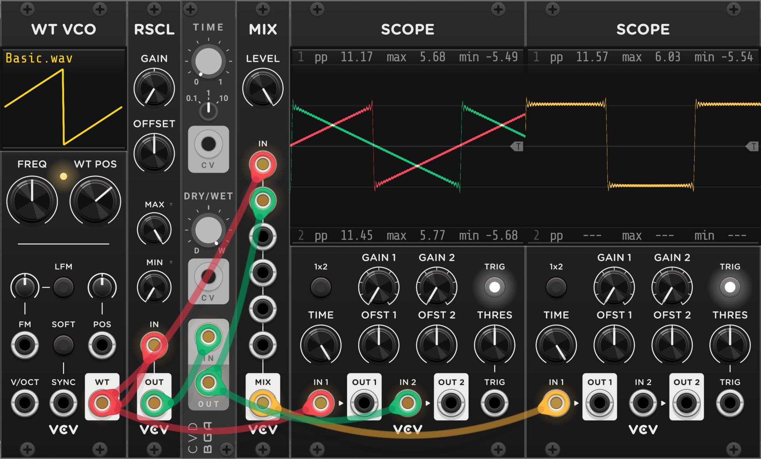Click the second scope channel 2 stats readout

tap(643, 236)
